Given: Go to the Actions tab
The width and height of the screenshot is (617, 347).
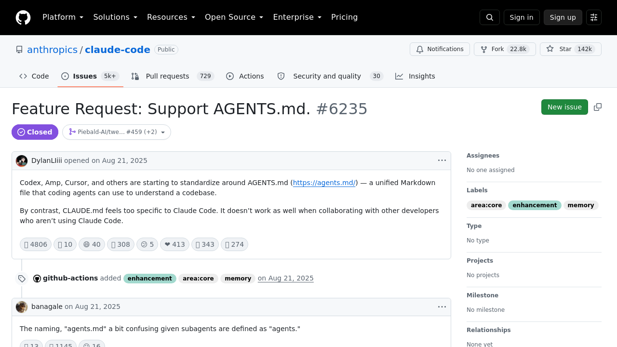Looking at the screenshot, I should pos(245,76).
